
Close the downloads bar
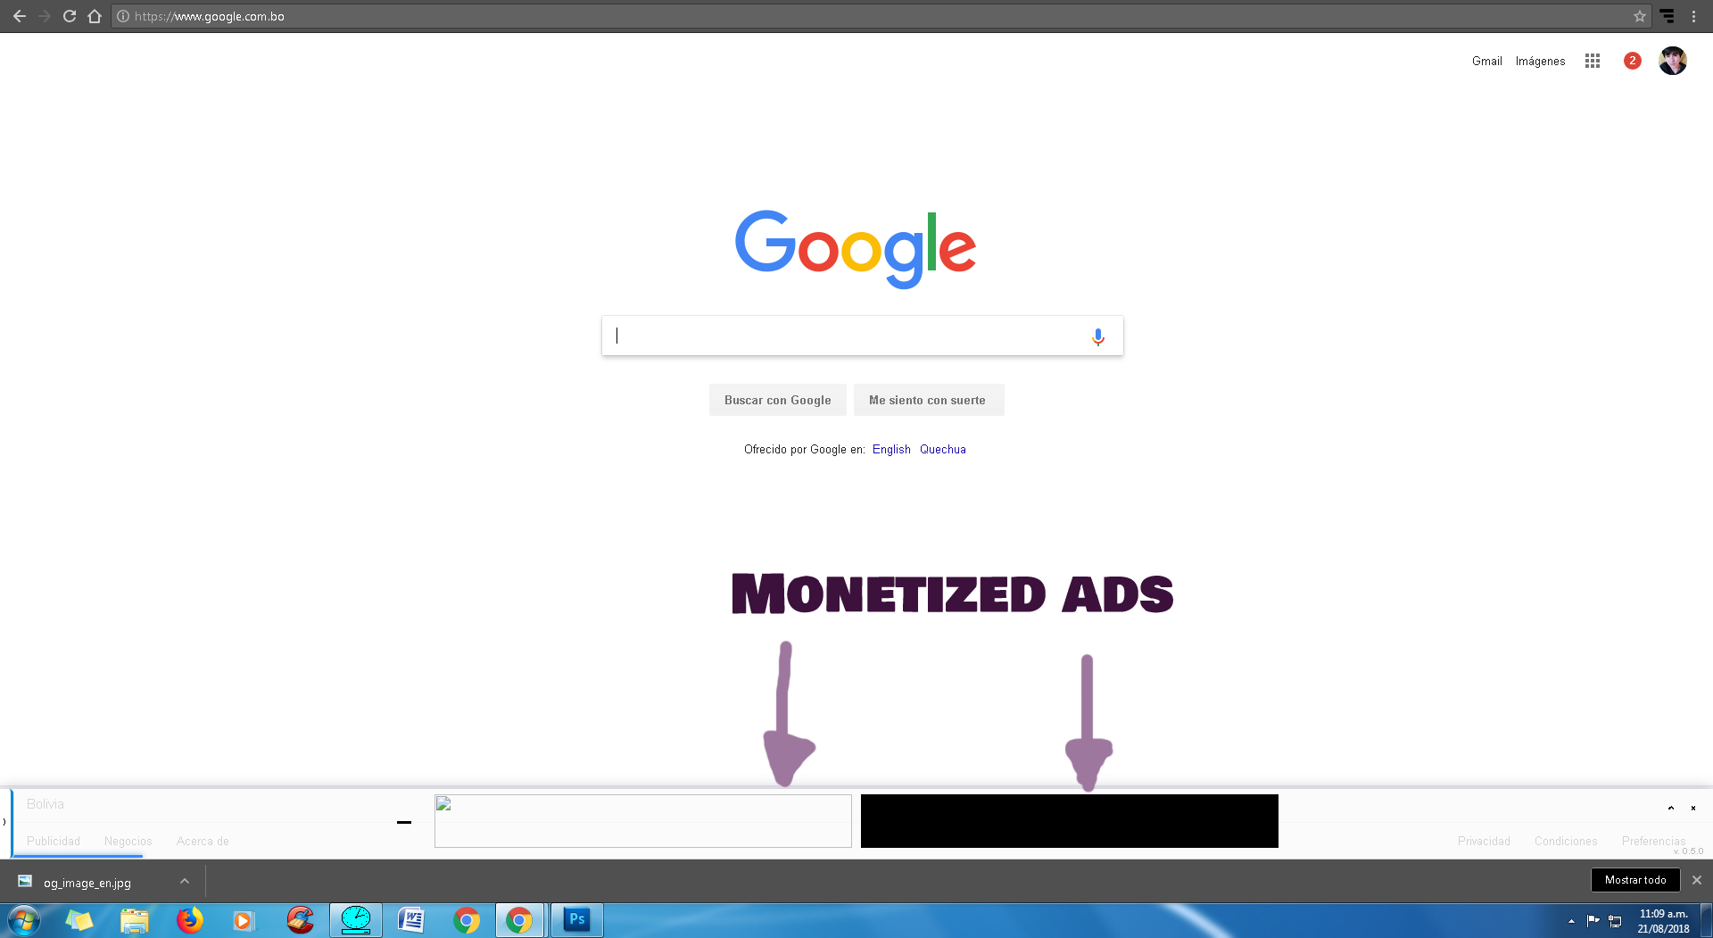click(1697, 880)
